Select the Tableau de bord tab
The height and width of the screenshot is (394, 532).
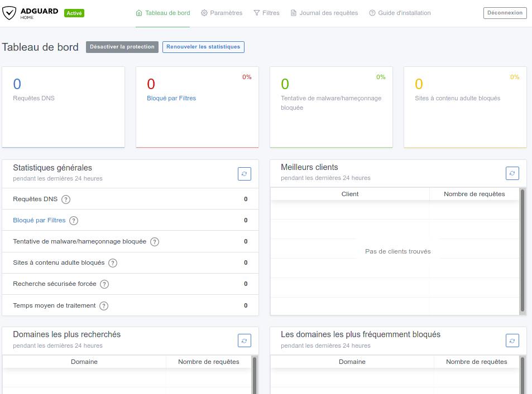[163, 13]
